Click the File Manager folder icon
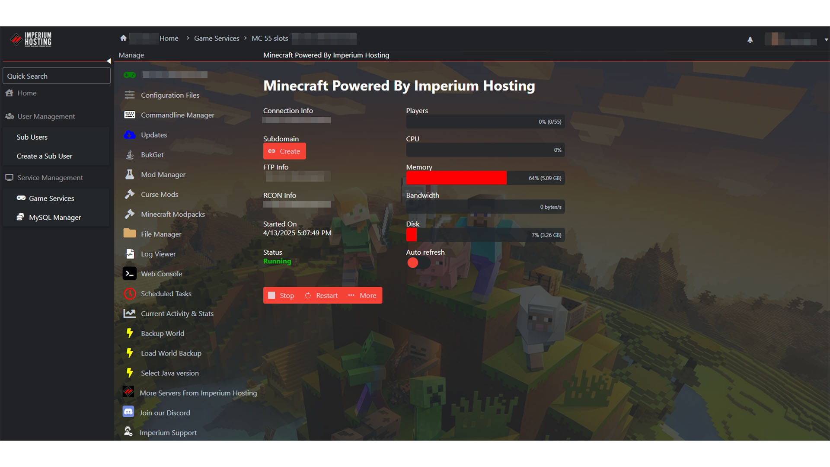830x467 pixels. click(x=130, y=233)
